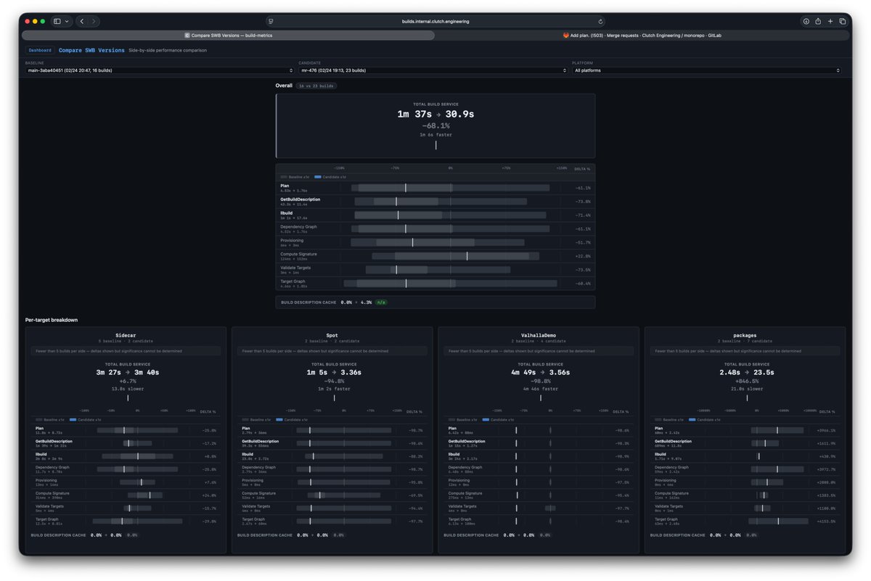This screenshot has width=871, height=581.
Task: Click the Overall Target Graph distribution bar
Action: pyautogui.click(x=451, y=283)
